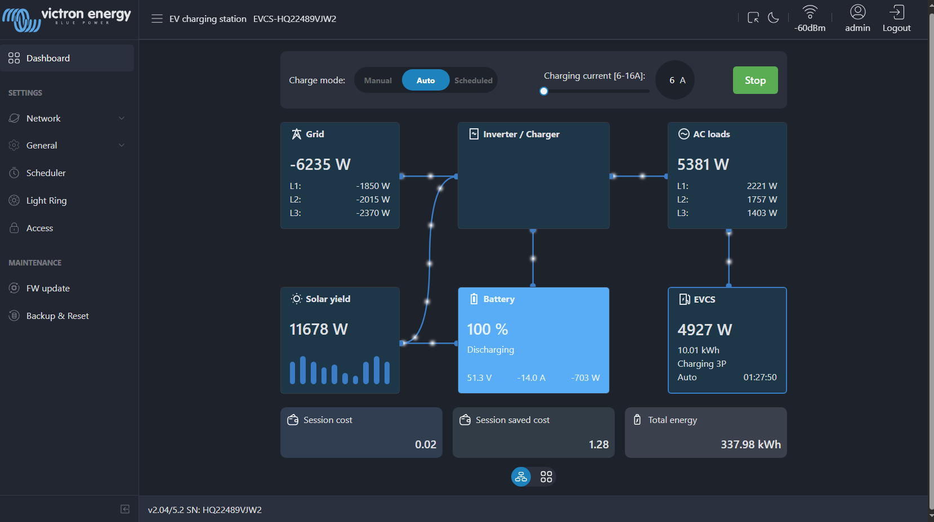Click the AC loads icon
Viewport: 934px width, 522px height.
pos(684,134)
